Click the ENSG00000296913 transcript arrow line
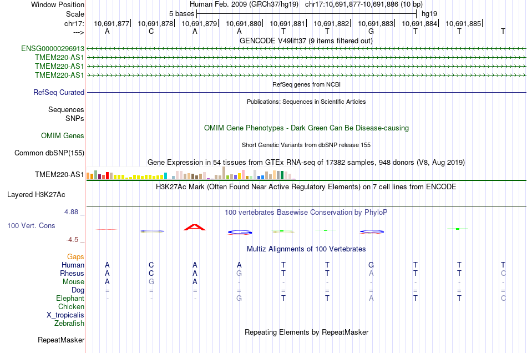 (x=306, y=49)
